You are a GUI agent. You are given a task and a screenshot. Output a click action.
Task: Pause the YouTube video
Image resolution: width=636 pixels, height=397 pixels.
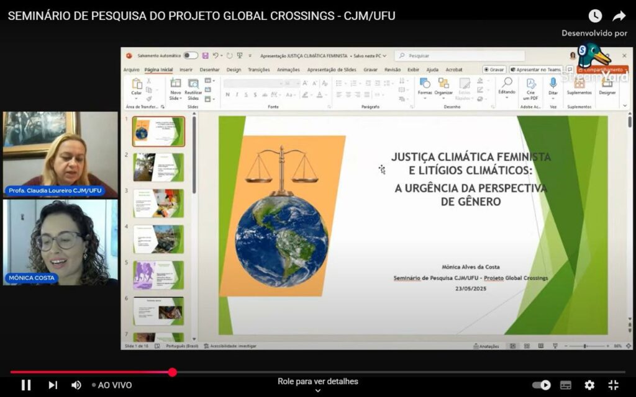tap(26, 385)
